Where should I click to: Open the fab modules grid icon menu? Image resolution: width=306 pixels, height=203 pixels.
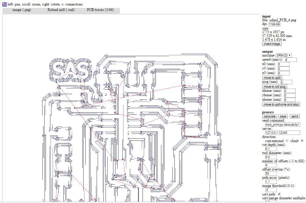(4, 4)
